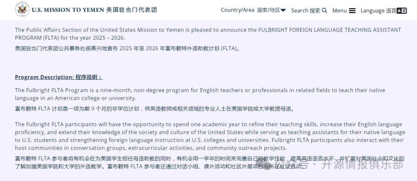Click the Chinese 2025 年至 2026 年 announcement line

127,49
